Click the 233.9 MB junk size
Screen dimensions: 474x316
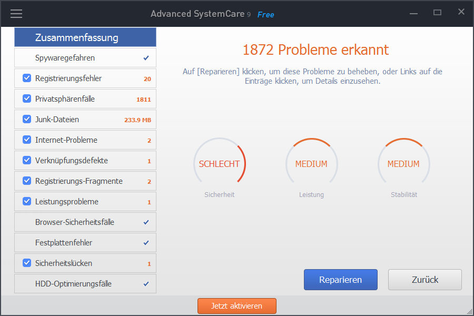pyautogui.click(x=137, y=120)
